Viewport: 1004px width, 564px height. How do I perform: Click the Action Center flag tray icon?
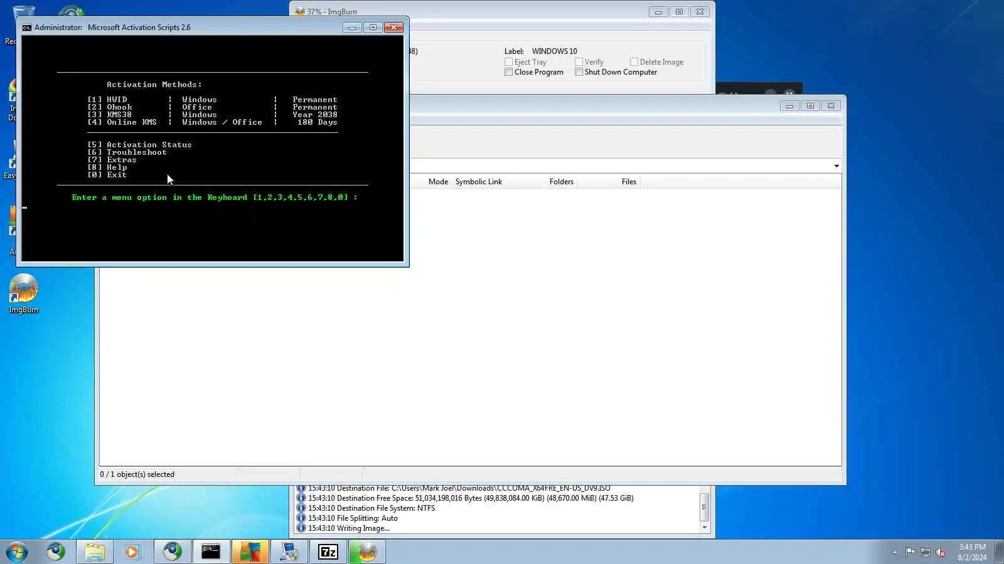tap(910, 552)
